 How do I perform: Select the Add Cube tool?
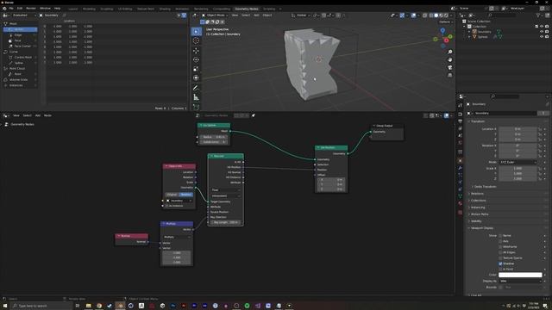(x=196, y=107)
